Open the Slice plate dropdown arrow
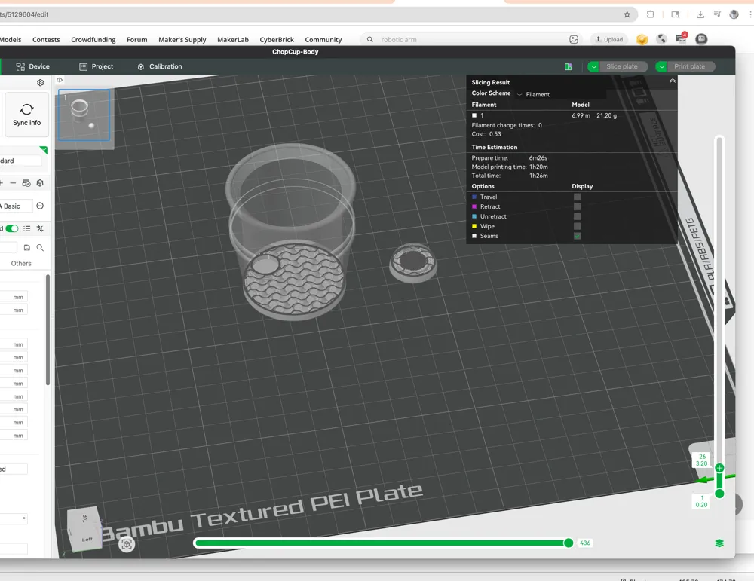754x581 pixels. pos(593,67)
